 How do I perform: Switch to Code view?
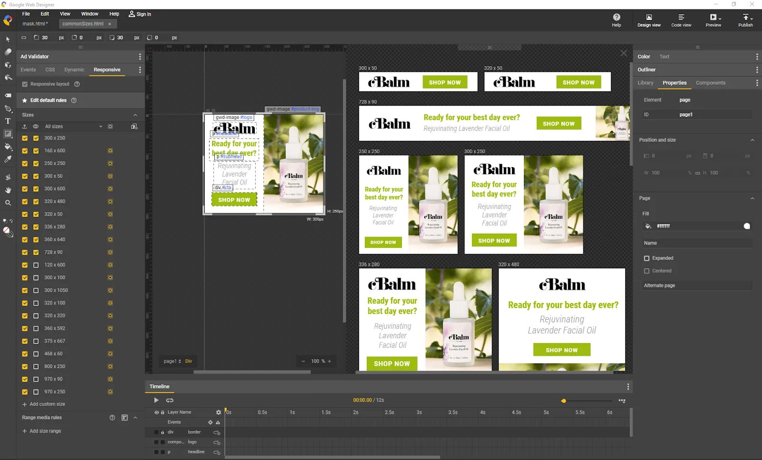[x=681, y=20]
